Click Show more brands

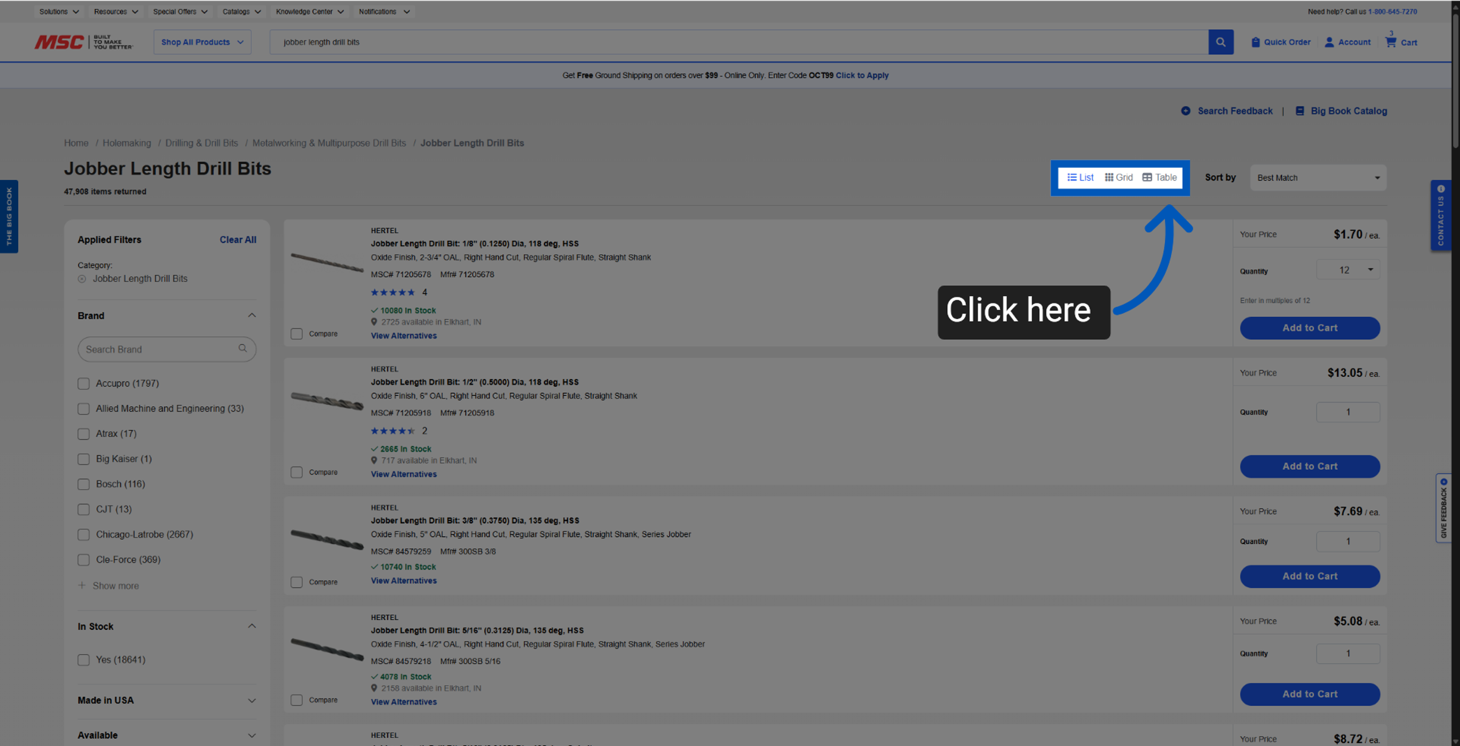tap(116, 586)
